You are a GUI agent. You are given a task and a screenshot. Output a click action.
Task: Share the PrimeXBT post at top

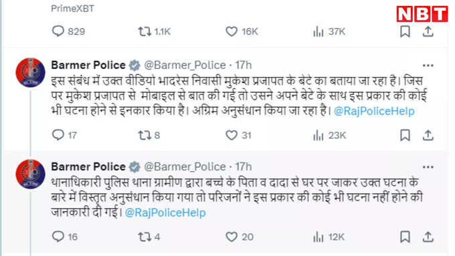click(x=428, y=31)
